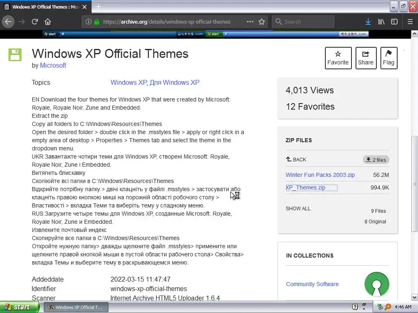418x313 pixels.
Task: Open the Windows XP topic link
Action: click(129, 82)
